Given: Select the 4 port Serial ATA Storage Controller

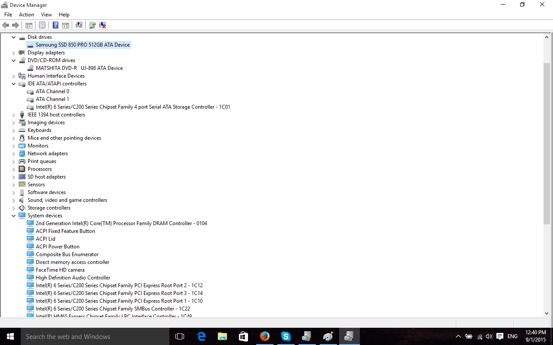Looking at the screenshot, I should (x=133, y=107).
